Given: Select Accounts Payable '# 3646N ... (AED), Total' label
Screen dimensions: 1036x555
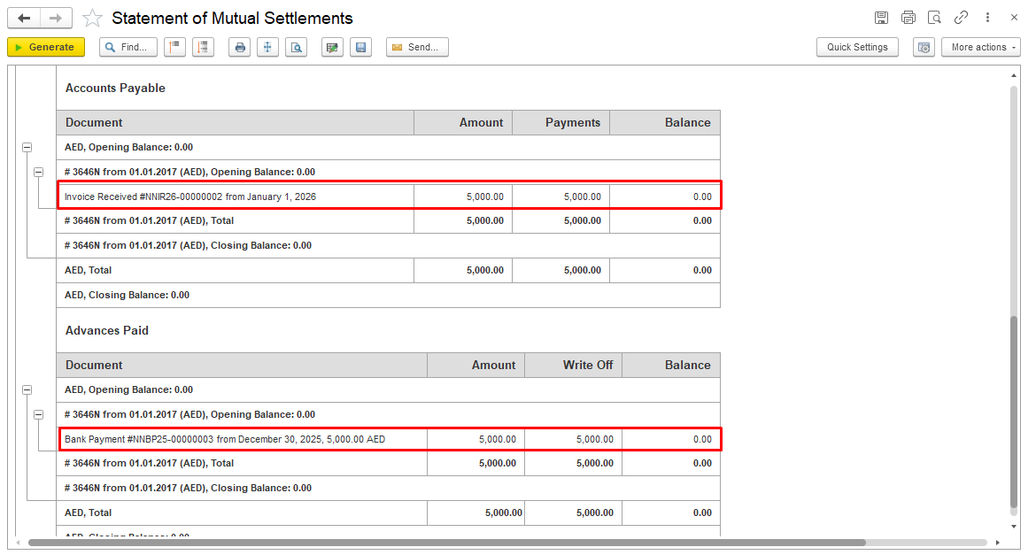Looking at the screenshot, I should [150, 220].
